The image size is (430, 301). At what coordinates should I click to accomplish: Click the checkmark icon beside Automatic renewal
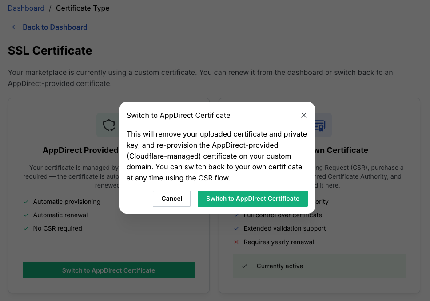(26, 215)
